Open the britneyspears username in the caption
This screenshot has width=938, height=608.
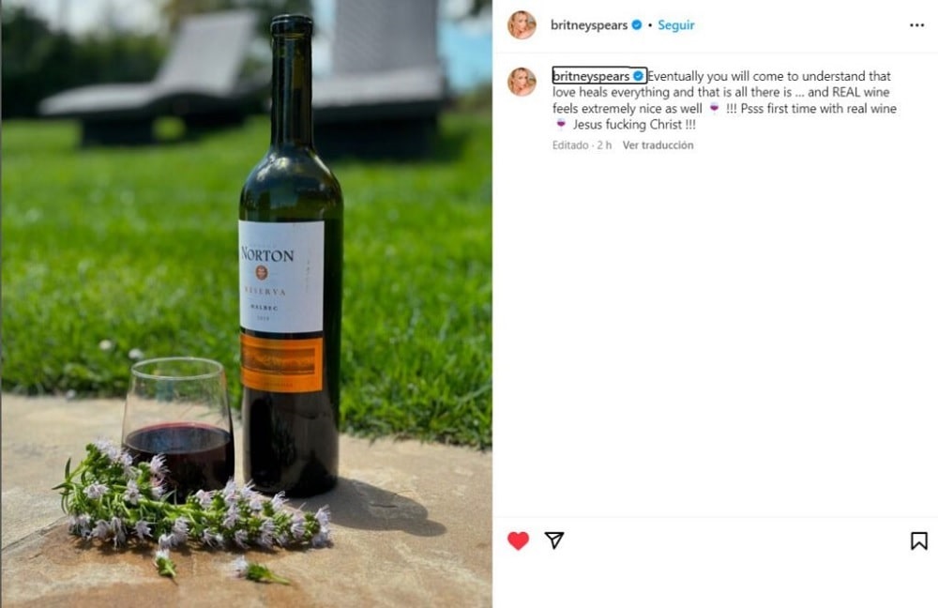click(x=591, y=76)
